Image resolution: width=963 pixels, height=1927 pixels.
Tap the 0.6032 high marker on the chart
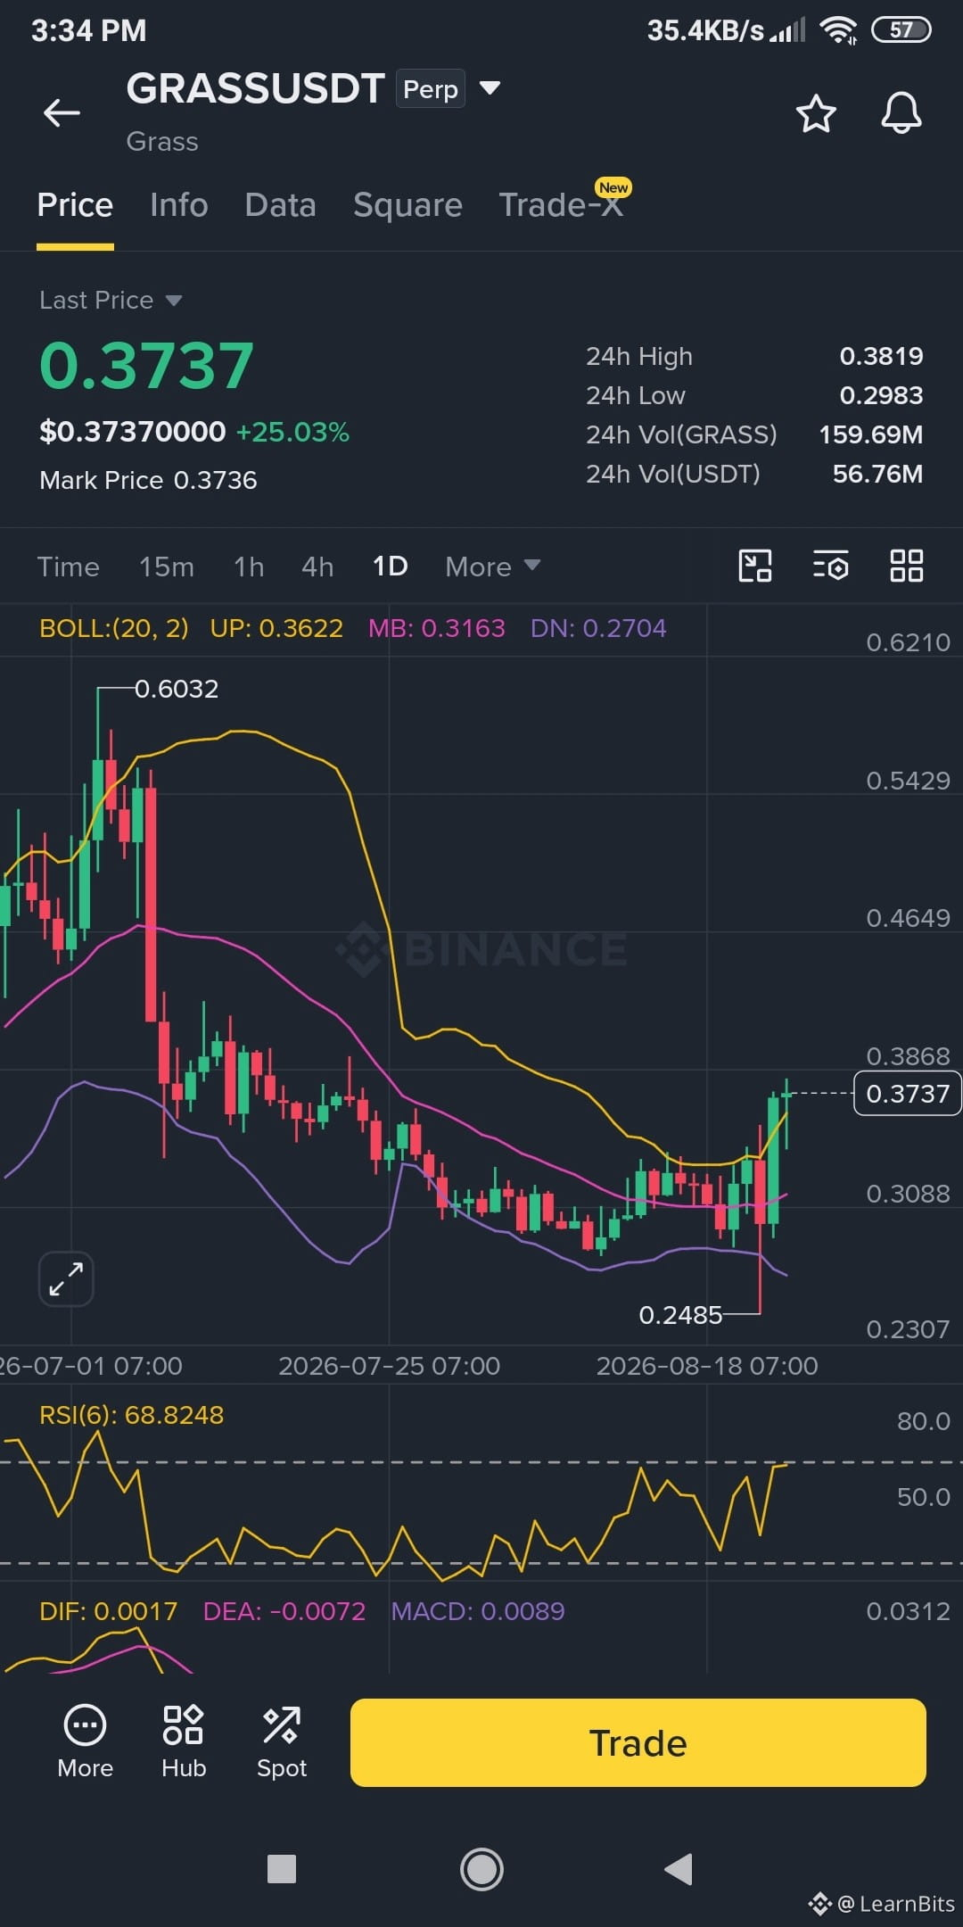point(177,689)
